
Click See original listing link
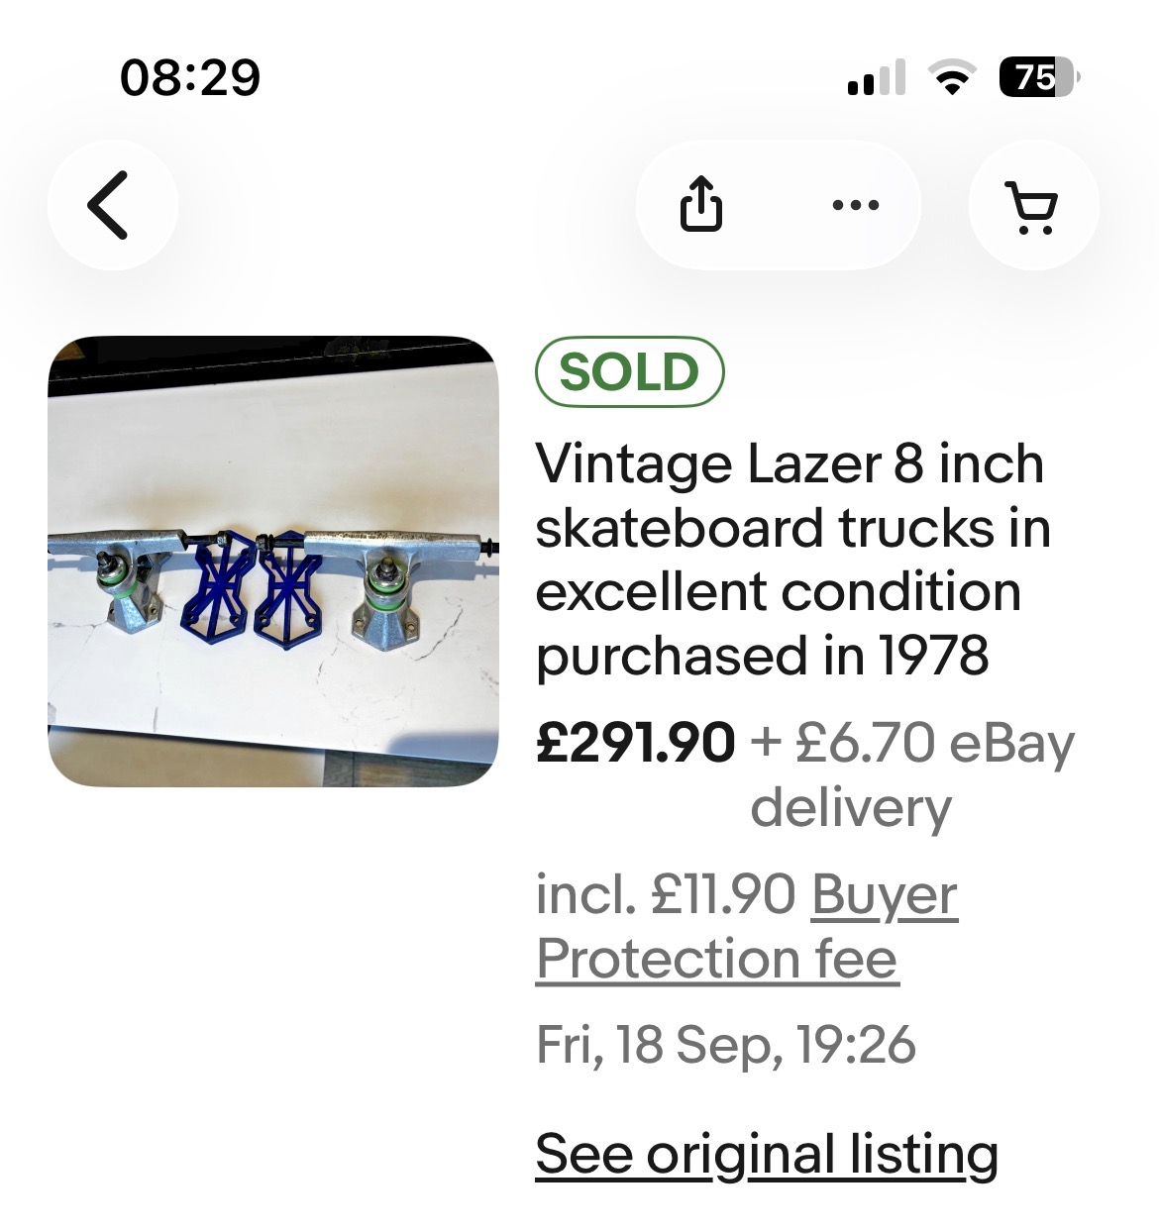pos(767,1154)
